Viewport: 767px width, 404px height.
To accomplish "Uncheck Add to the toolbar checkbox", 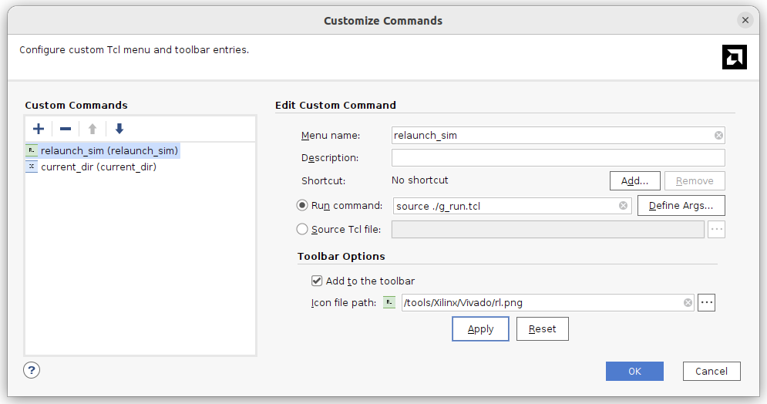I will tap(317, 281).
